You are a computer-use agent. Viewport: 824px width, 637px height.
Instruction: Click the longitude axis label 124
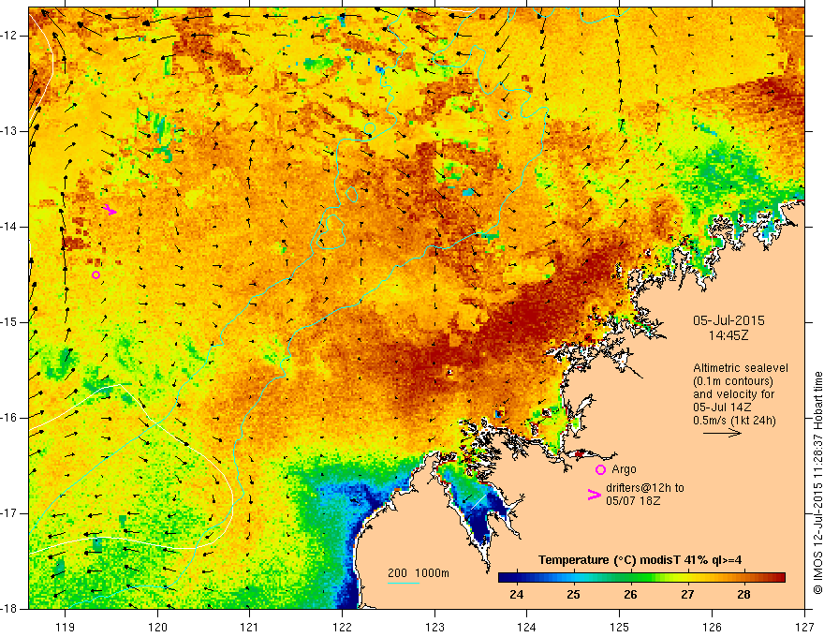527,627
